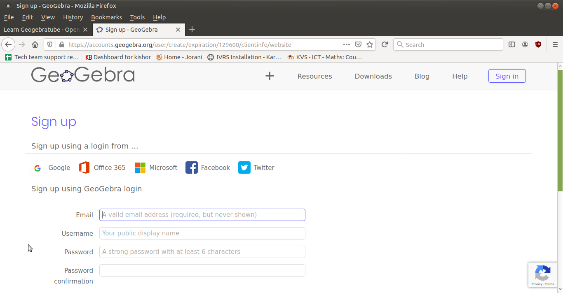
Task: Switch to Learn Geogebratube tab
Action: 45,30
